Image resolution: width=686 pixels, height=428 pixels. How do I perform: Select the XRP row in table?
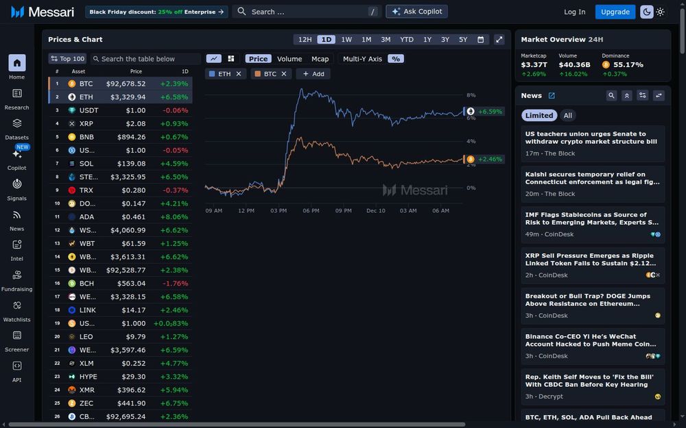coord(120,123)
